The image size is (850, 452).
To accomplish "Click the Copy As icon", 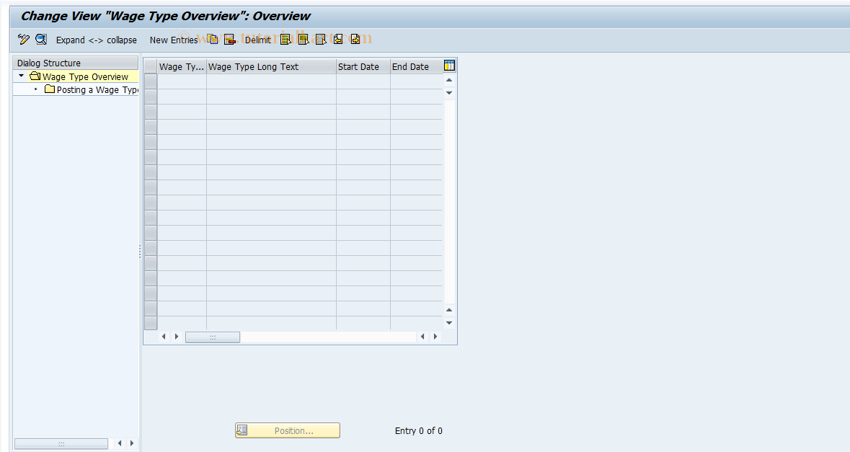I will (x=213, y=39).
